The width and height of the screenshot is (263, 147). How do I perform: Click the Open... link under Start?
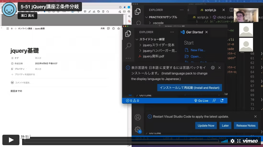tap(195, 56)
